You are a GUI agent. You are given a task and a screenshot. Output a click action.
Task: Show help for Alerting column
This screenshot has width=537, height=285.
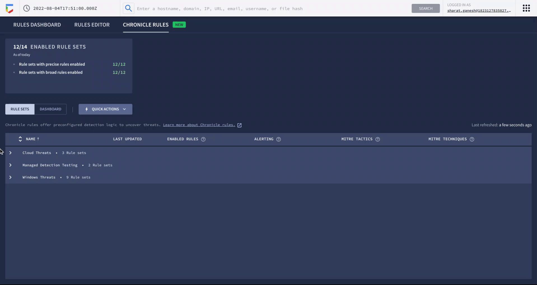click(279, 139)
